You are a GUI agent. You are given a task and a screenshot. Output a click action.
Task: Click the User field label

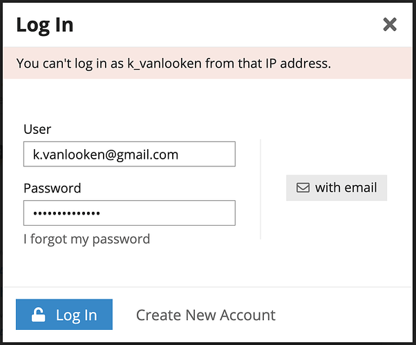pos(37,129)
